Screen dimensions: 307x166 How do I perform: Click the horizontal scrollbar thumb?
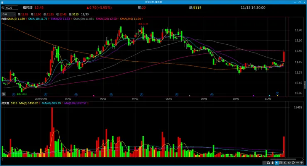coord(283,159)
